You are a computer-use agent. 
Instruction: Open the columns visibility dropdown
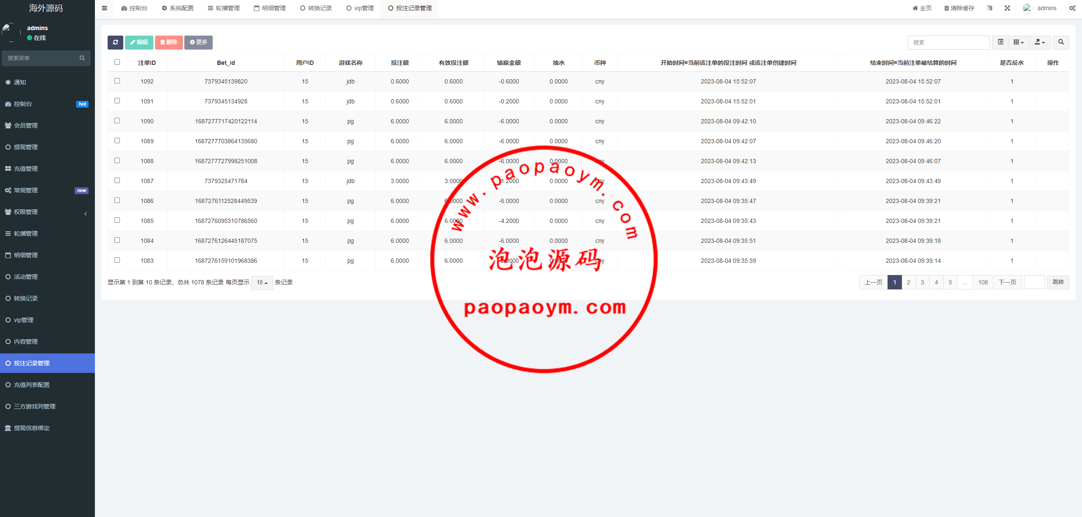coord(1018,42)
